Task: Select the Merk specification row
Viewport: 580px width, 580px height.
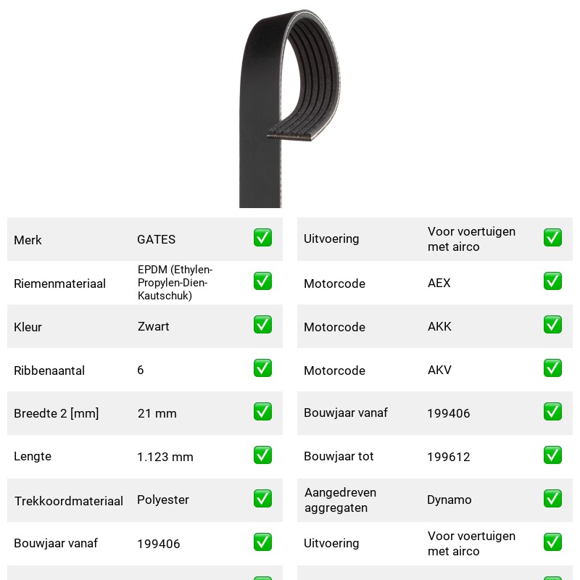Action: (x=145, y=239)
